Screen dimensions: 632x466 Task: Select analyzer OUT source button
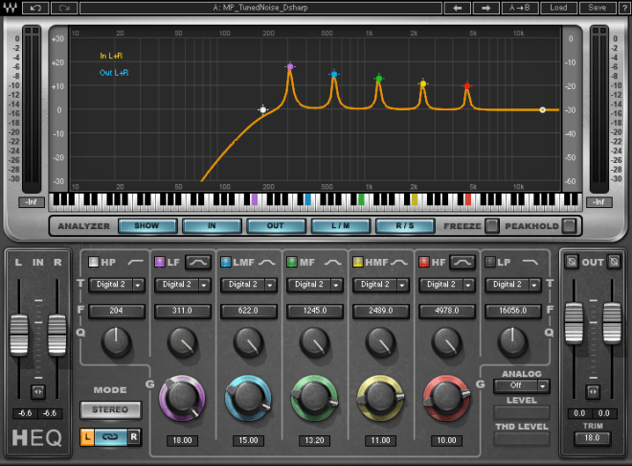(276, 226)
